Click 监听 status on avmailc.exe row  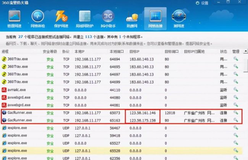pos(224,90)
